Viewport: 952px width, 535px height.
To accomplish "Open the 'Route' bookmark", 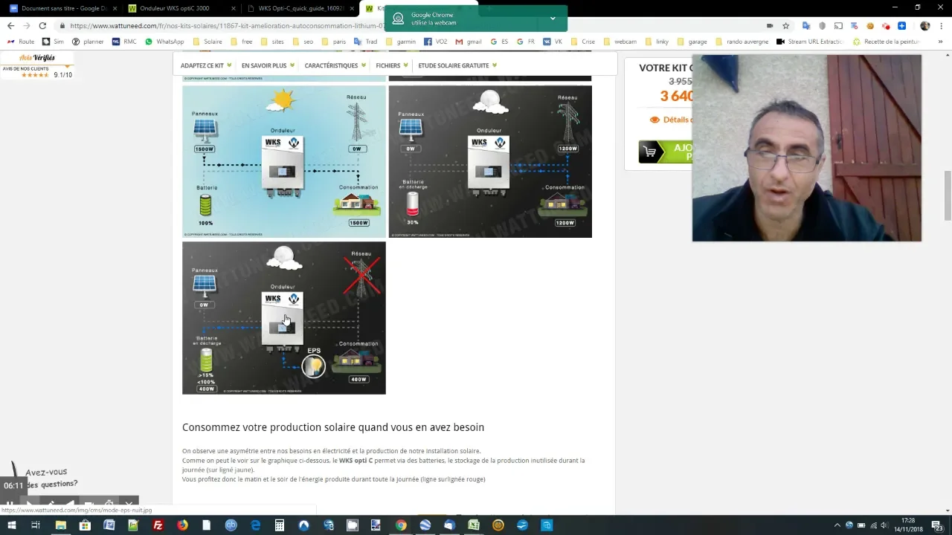I will click(21, 42).
